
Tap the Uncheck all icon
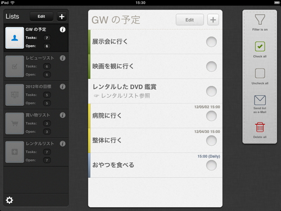coord(260,73)
